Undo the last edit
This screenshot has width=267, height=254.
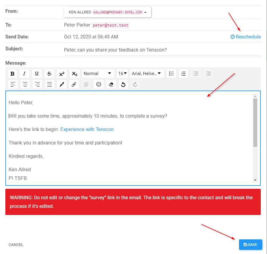pos(123,84)
